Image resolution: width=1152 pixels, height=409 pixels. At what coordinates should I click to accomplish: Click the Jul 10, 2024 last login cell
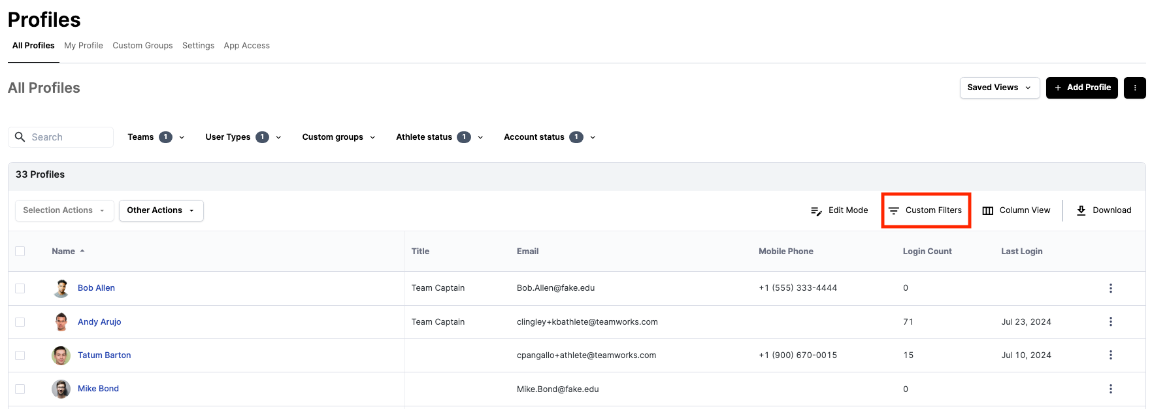point(1026,355)
